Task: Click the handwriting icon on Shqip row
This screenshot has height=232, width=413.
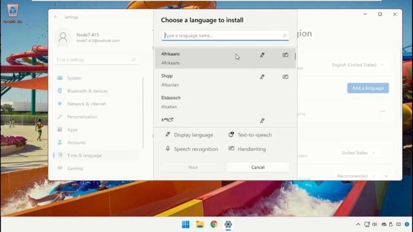Action: [x=285, y=77]
